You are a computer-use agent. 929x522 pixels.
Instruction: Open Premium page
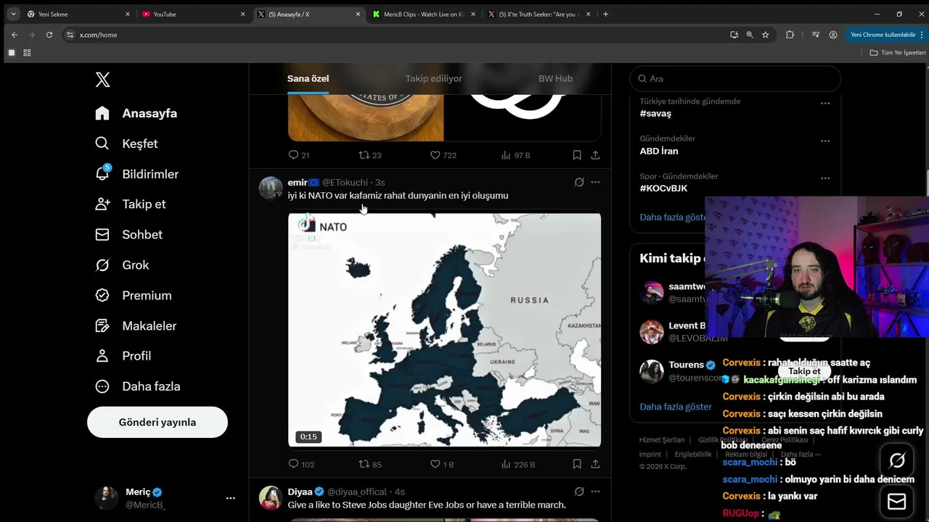134,295
